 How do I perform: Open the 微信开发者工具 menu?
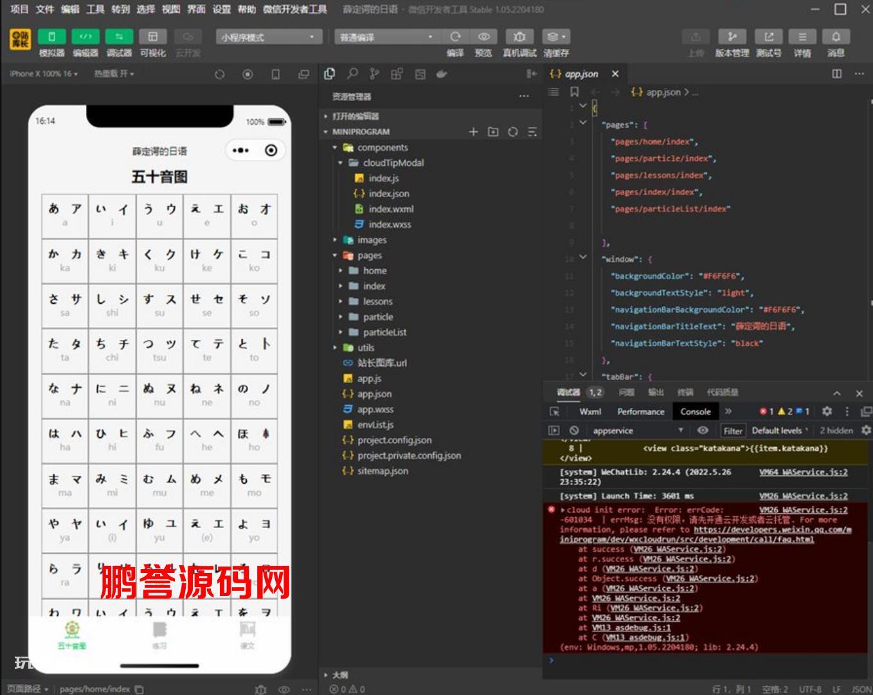(x=295, y=9)
